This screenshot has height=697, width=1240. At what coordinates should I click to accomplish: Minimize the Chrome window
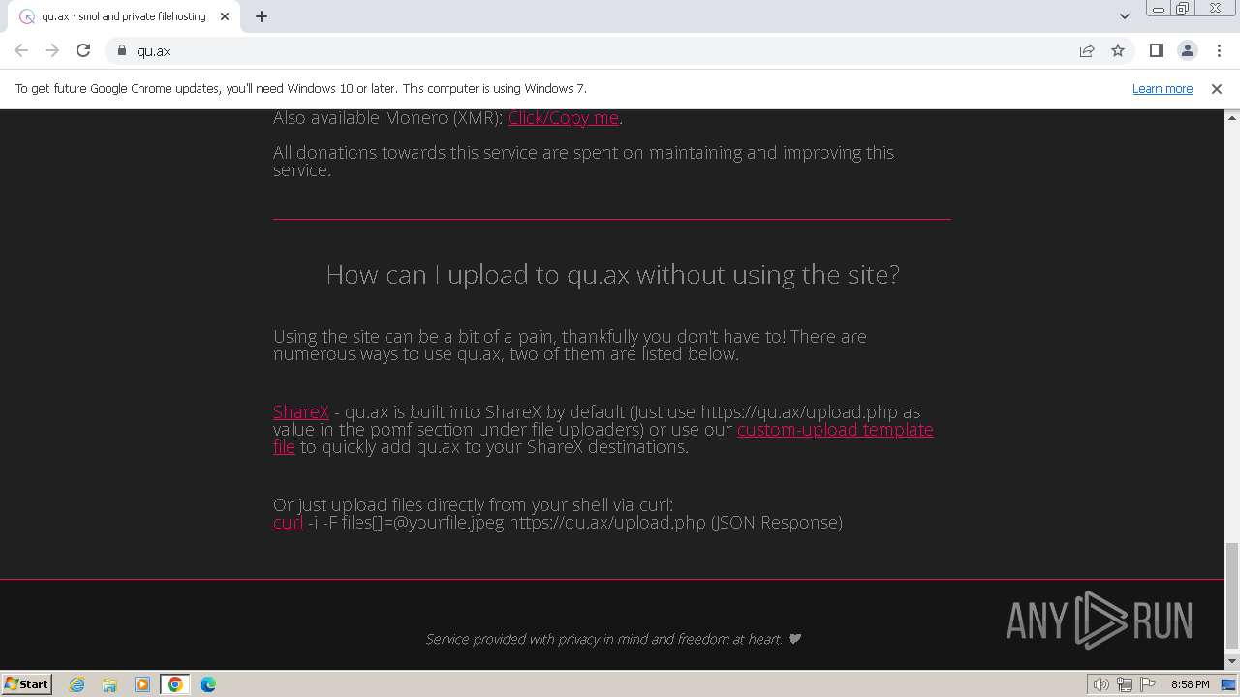pyautogui.click(x=1159, y=8)
